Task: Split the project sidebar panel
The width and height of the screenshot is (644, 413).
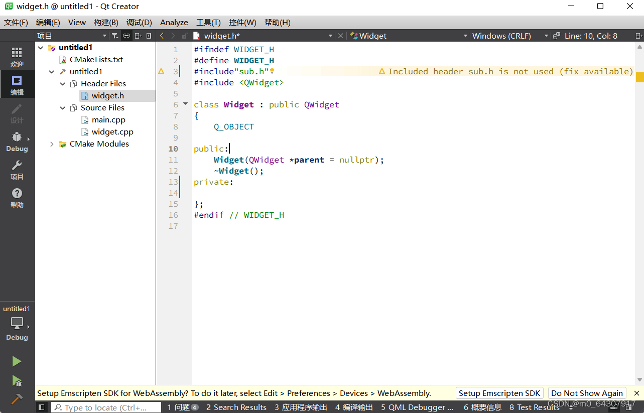Action: tap(138, 36)
